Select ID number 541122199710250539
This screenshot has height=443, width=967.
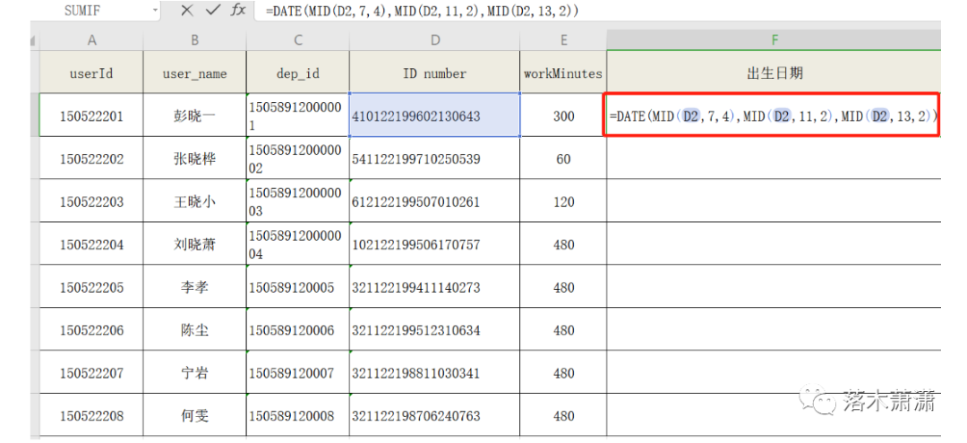coord(435,158)
